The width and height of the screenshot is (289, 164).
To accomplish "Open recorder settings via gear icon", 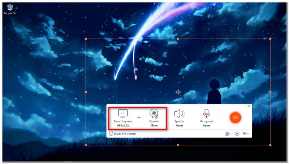I will pos(237,134).
